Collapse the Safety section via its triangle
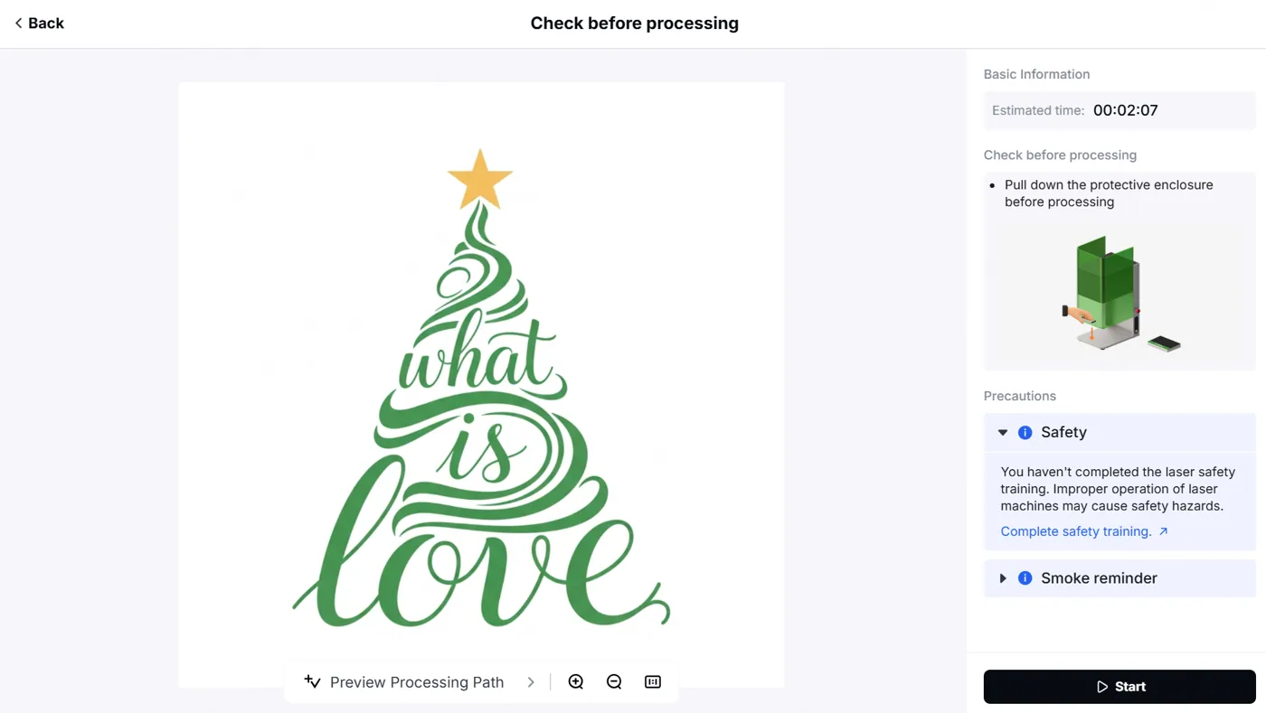1266x713 pixels. pyautogui.click(x=1003, y=432)
